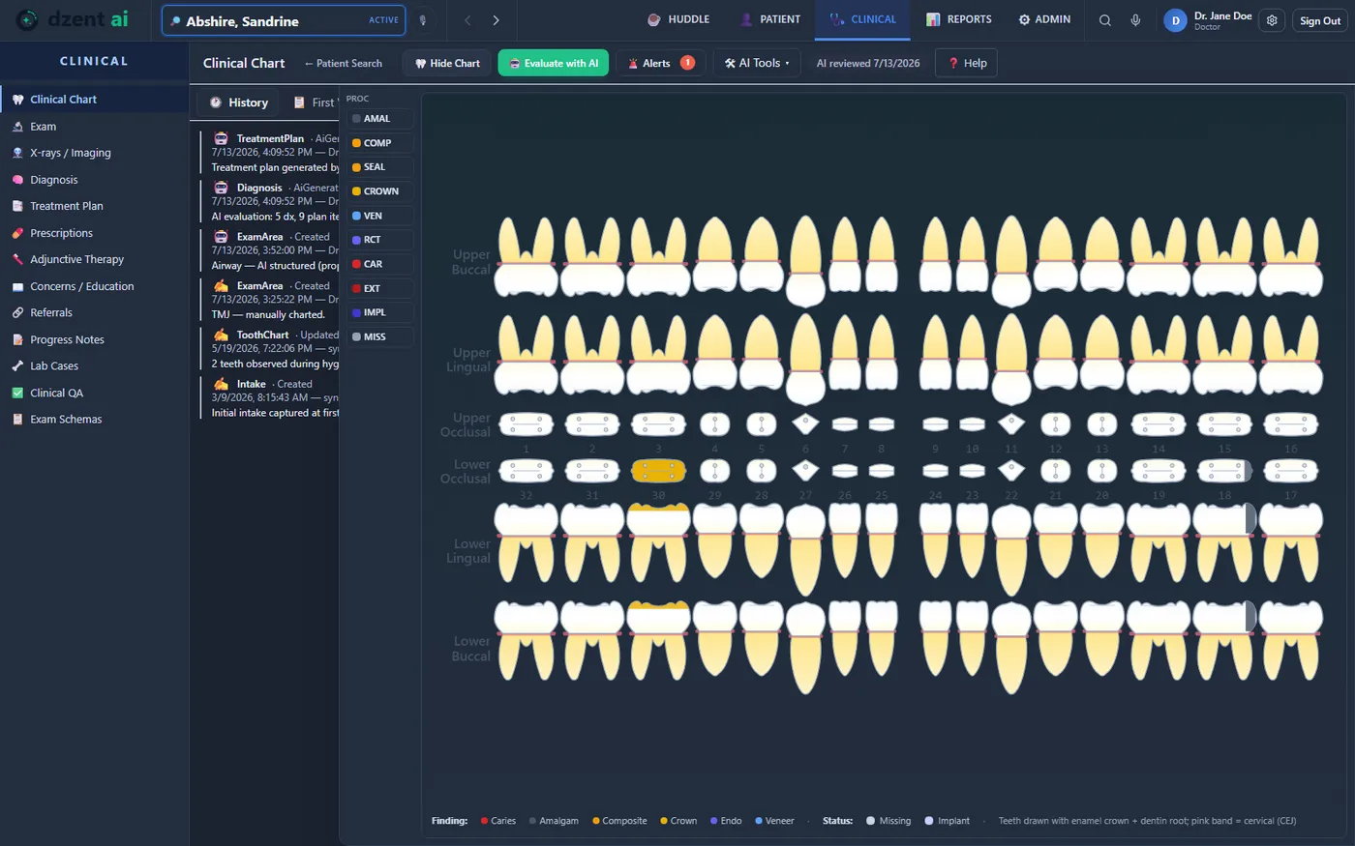Open the ToothChart Updated history entry
This screenshot has width=1355, height=846.
click(271, 349)
